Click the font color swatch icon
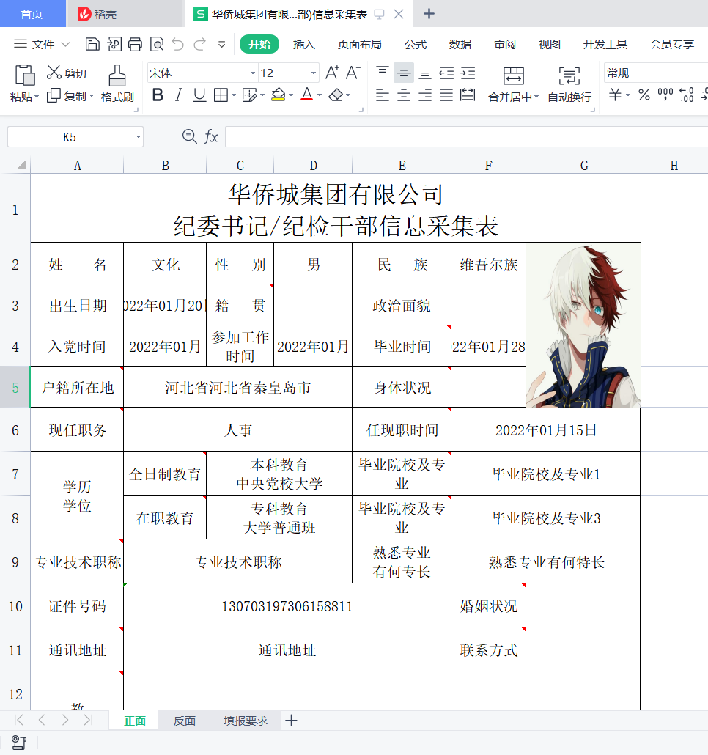This screenshot has height=755, width=708. point(307,95)
